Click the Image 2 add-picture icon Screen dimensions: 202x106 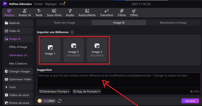tap(73, 46)
